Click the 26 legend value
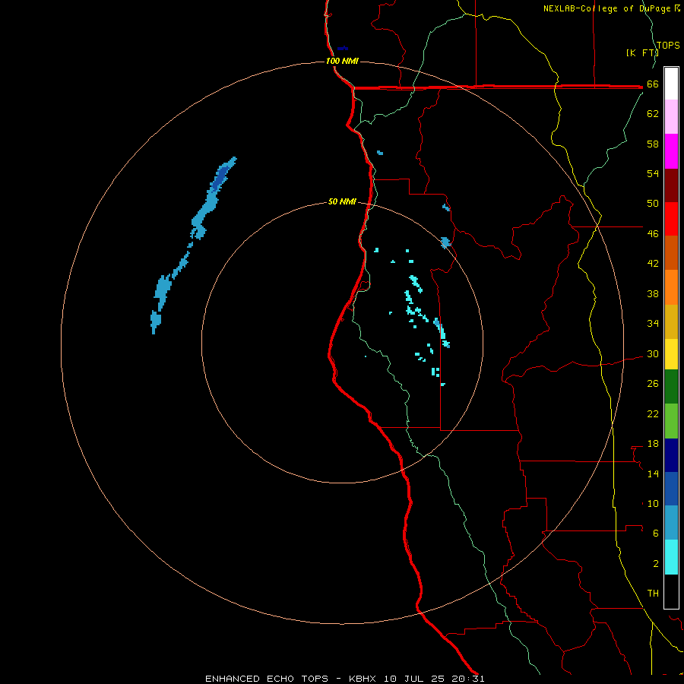This screenshot has width=684, height=684. pyautogui.click(x=653, y=384)
